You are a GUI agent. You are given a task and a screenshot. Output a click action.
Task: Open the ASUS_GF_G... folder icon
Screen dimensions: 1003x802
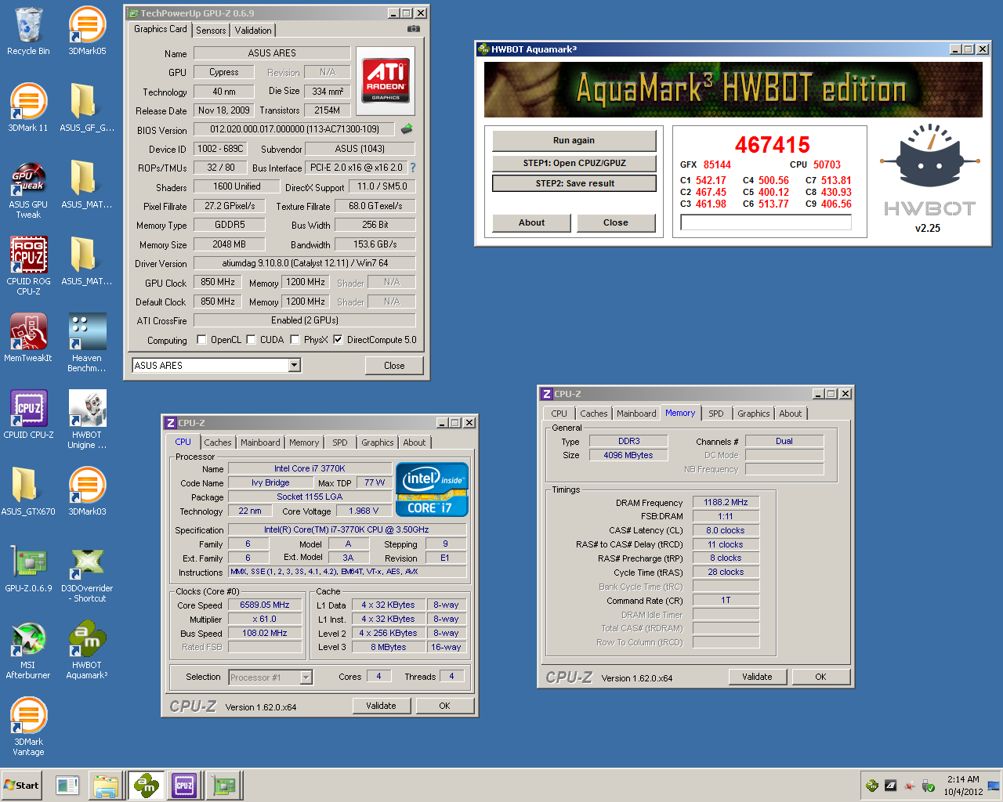pos(87,107)
